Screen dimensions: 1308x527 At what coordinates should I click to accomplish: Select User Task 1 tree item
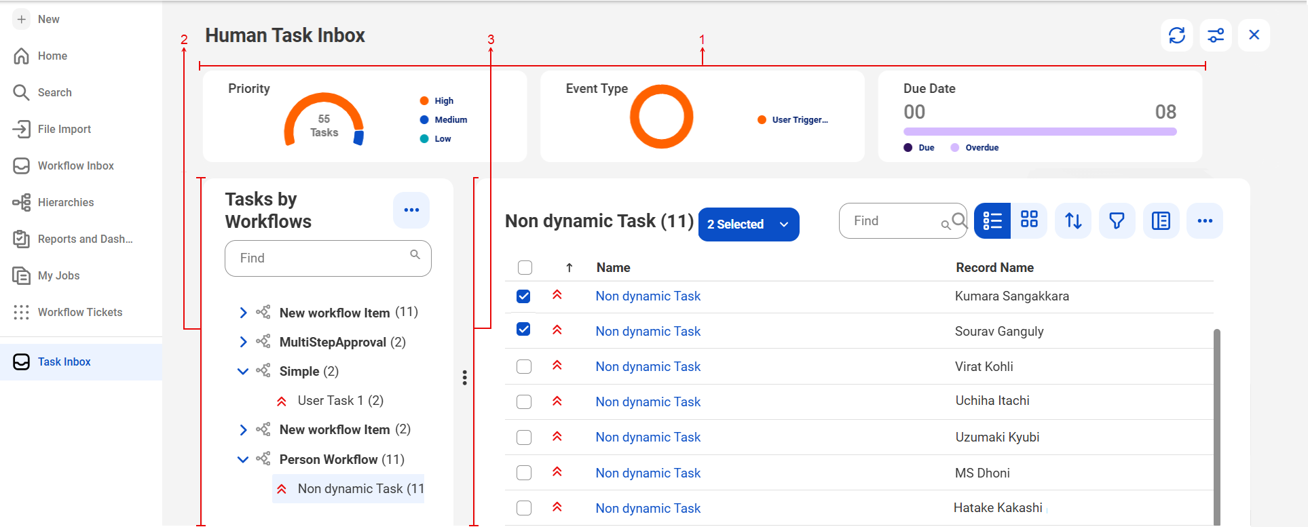(x=340, y=400)
